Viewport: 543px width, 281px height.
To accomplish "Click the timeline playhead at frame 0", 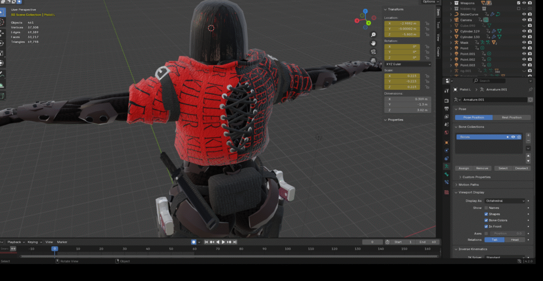I will (54, 248).
